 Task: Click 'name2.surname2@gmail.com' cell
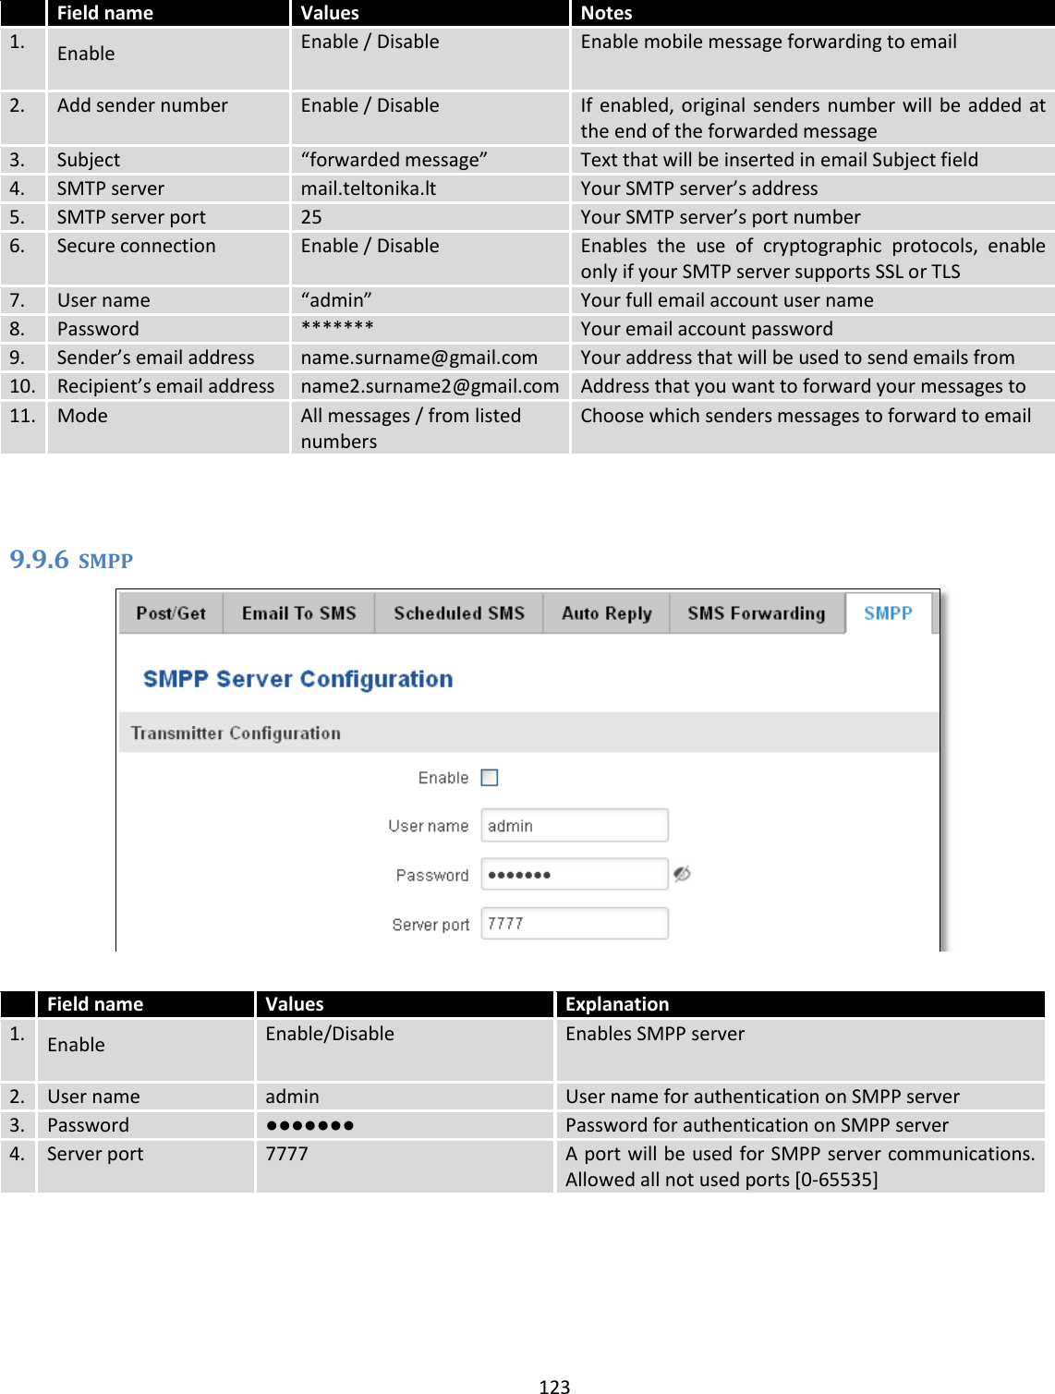[x=430, y=386]
